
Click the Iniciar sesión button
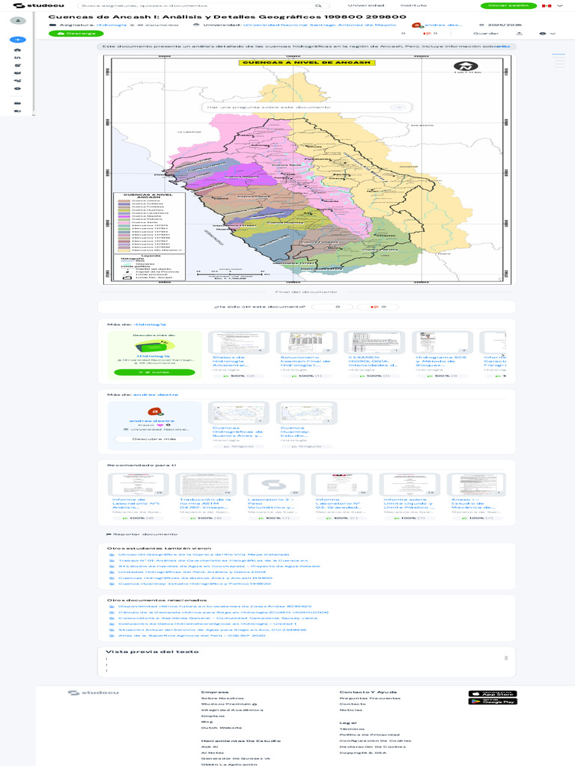[x=508, y=5]
